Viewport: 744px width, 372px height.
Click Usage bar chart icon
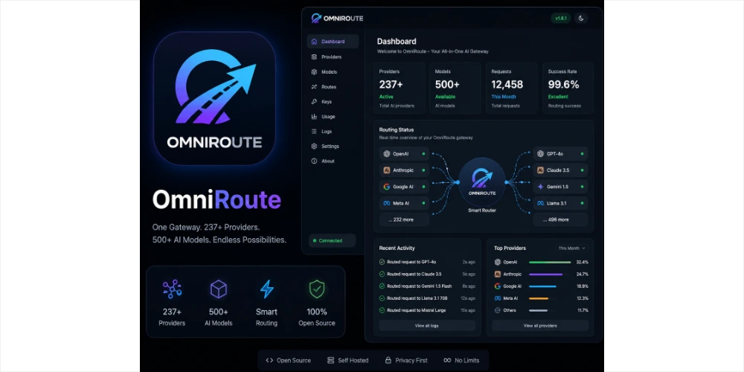(x=314, y=116)
